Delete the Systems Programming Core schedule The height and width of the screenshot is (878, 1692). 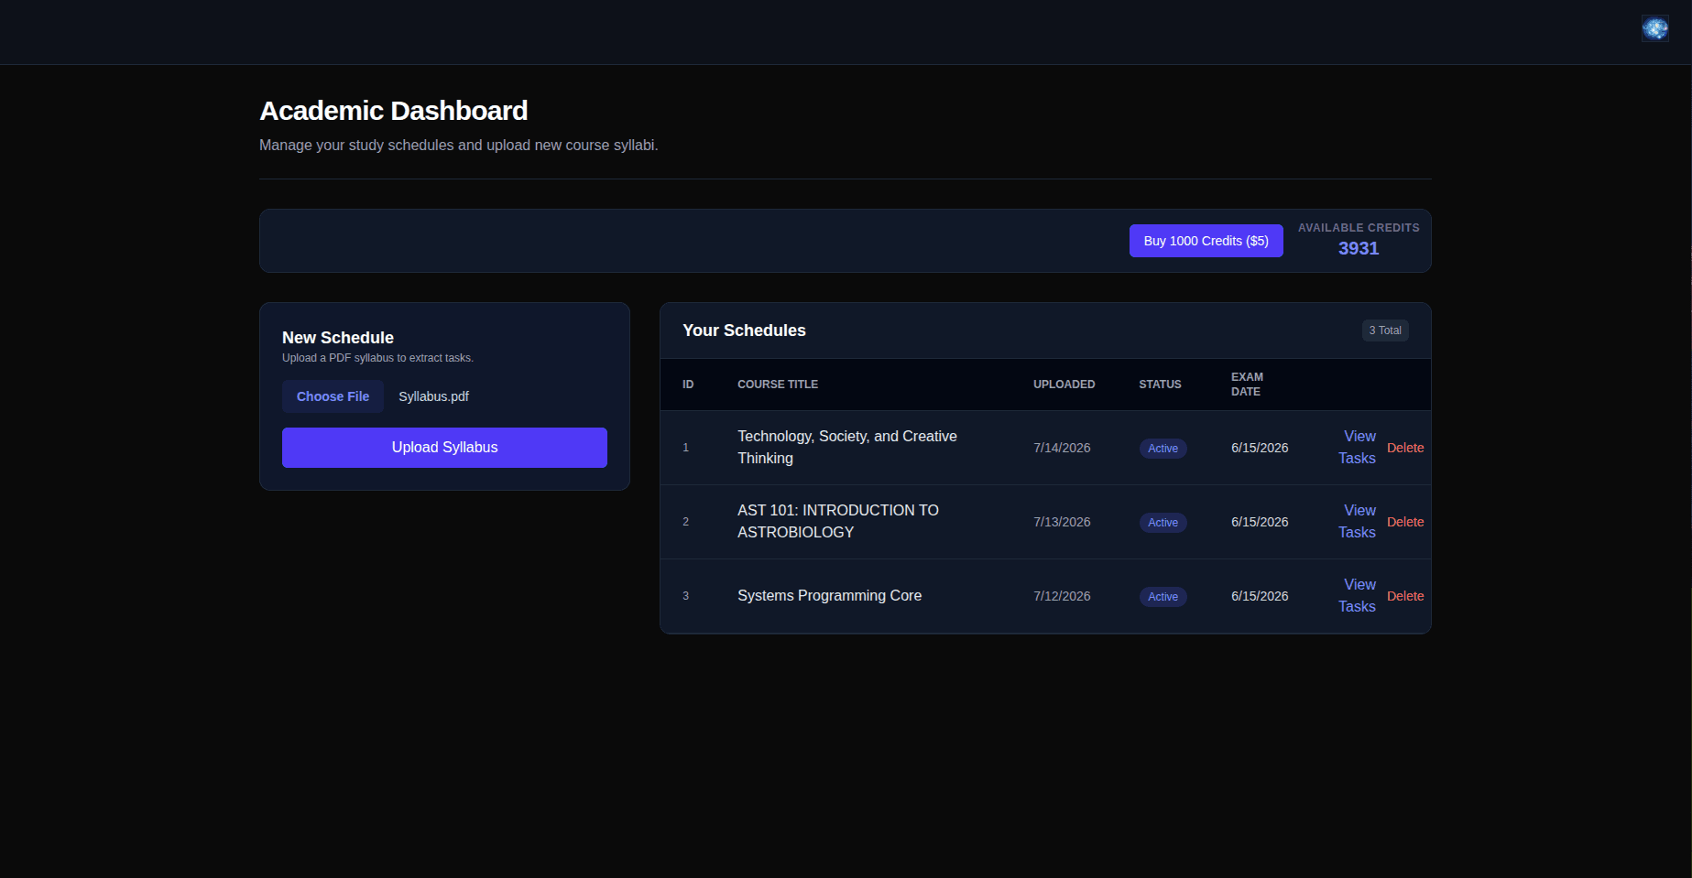[x=1405, y=596]
